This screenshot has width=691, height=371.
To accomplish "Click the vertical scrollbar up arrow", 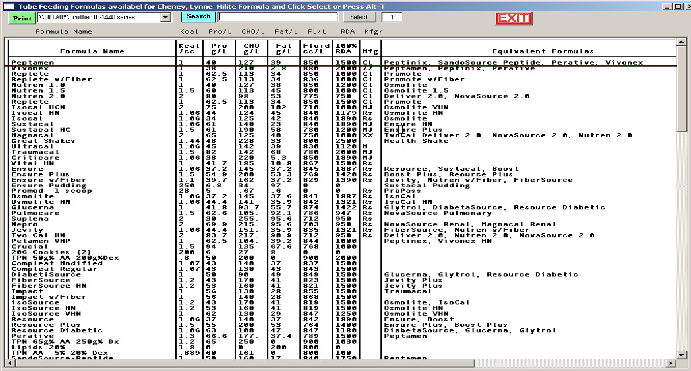I will click(x=681, y=42).
